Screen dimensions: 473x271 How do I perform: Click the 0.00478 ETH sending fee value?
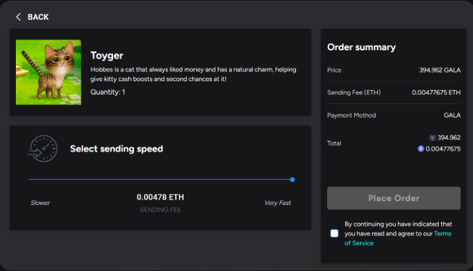(160, 197)
